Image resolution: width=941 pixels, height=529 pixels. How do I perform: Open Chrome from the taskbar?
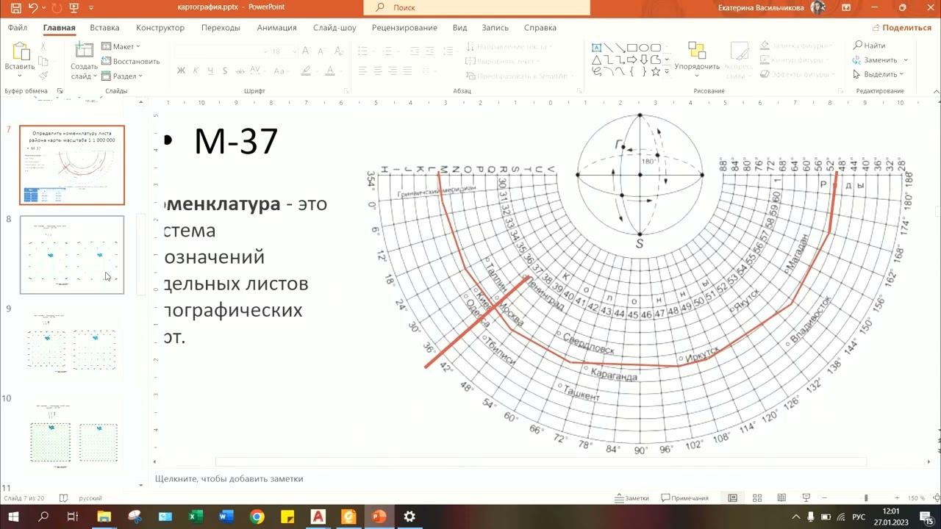(x=257, y=517)
